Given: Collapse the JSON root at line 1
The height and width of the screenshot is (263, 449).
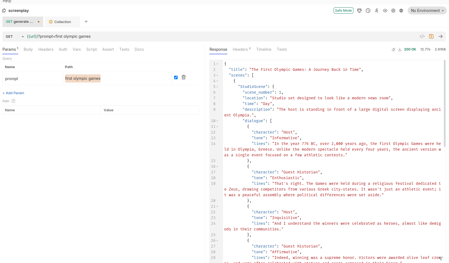Looking at the screenshot, I should pos(217,64).
